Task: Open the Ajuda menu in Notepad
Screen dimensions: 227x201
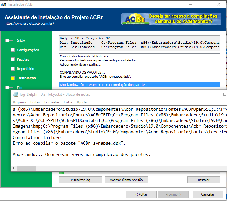Action: 82,102
